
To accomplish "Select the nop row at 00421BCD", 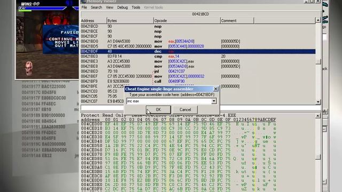I will coord(198,26).
